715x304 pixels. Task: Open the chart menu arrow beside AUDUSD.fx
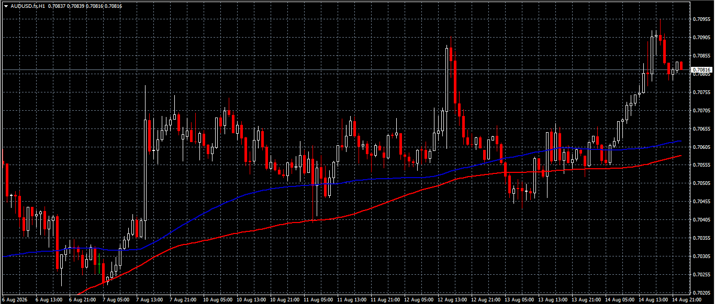(6, 6)
